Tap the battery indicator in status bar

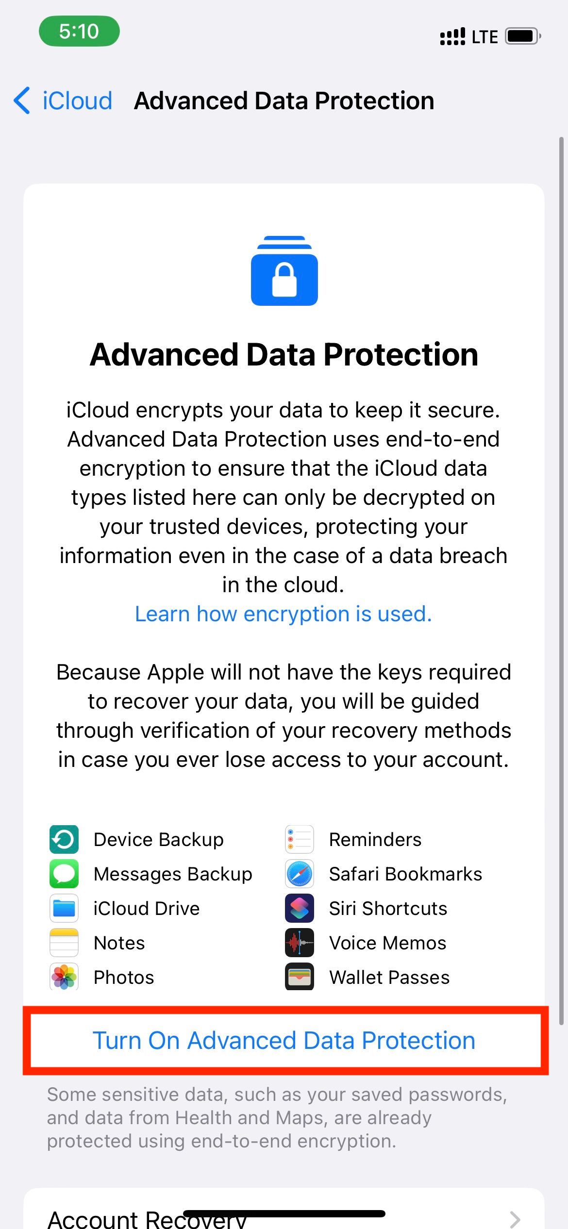(522, 36)
